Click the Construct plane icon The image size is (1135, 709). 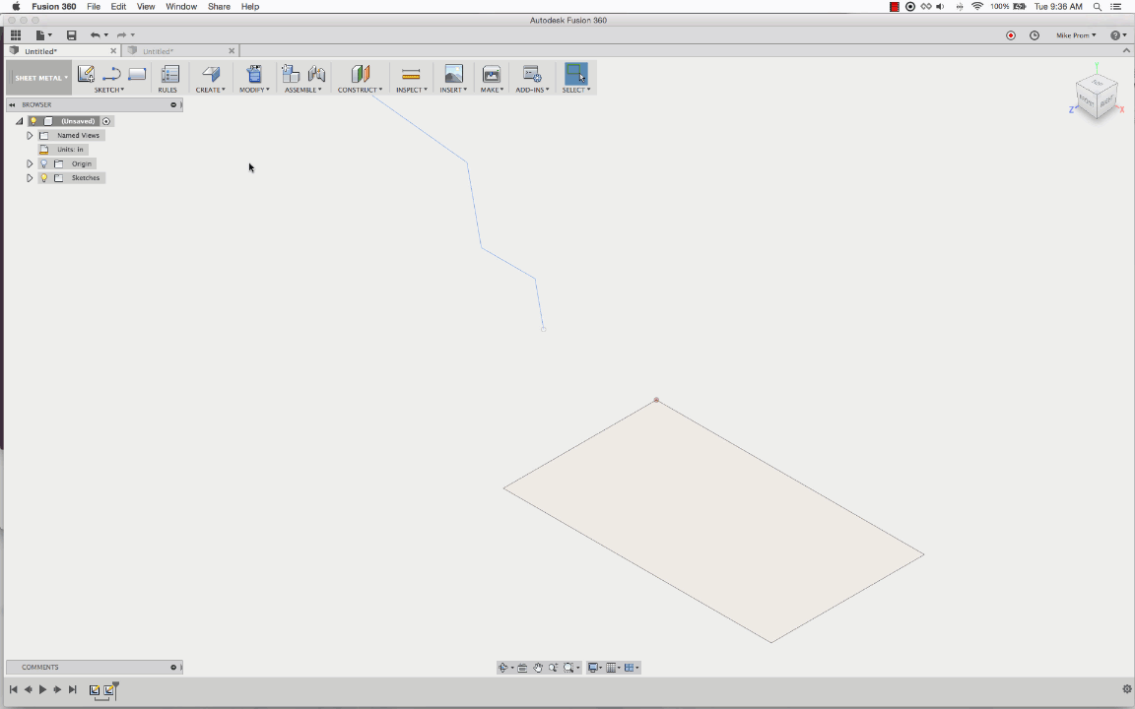click(x=360, y=74)
